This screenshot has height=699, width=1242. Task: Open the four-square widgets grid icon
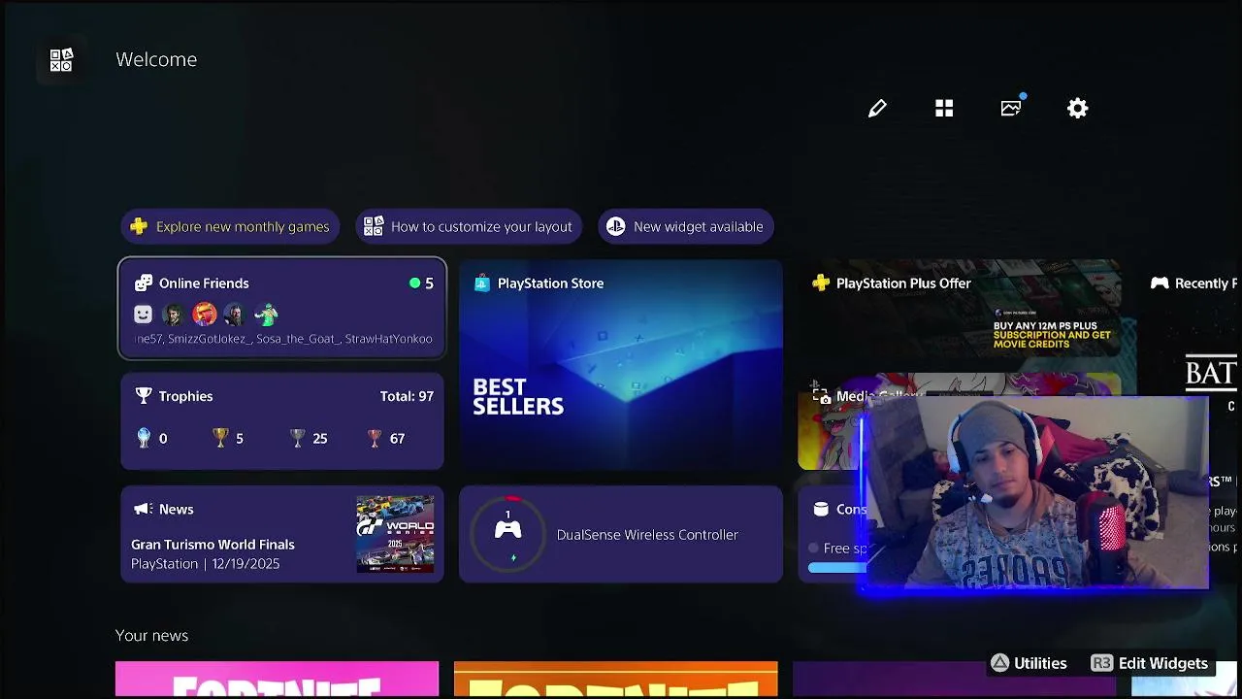coord(944,108)
